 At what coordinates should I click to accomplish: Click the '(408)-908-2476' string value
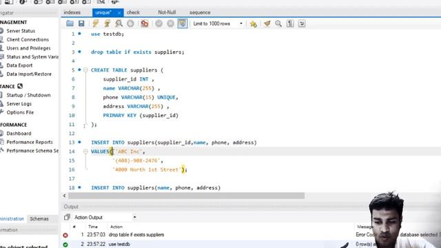pyautogui.click(x=137, y=161)
